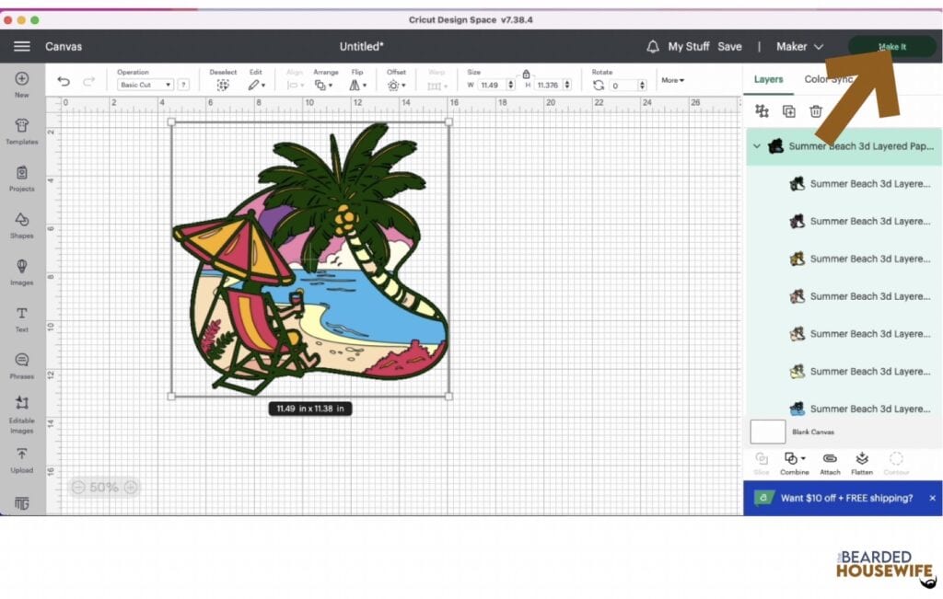This screenshot has width=943, height=599.
Task: Click the Make It button
Action: pyautogui.click(x=891, y=46)
